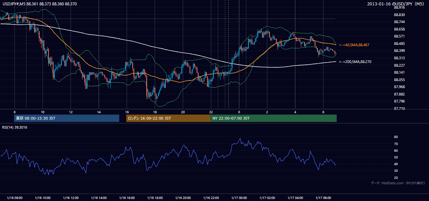Click hour label 6 under price chart
The width and height of the screenshot is (429, 201).
coord(323,112)
